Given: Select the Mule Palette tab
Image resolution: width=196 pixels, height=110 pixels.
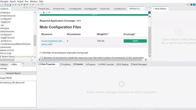Looking at the screenshot, I should tap(160, 9).
